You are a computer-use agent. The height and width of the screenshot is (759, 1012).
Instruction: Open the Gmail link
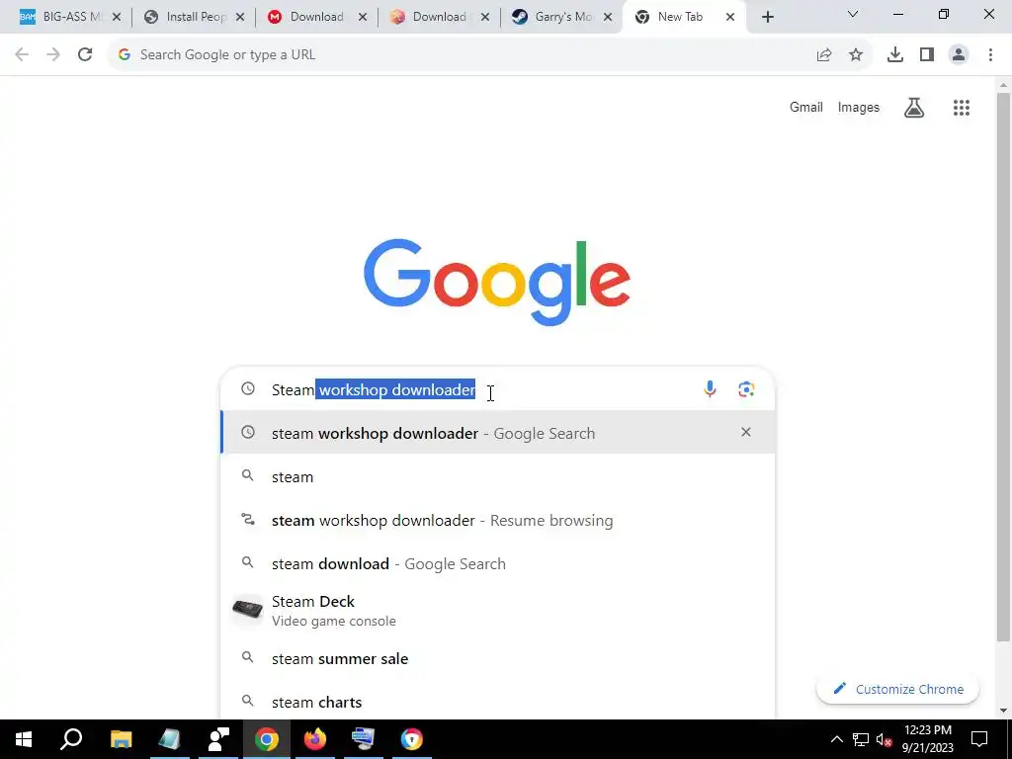click(806, 107)
